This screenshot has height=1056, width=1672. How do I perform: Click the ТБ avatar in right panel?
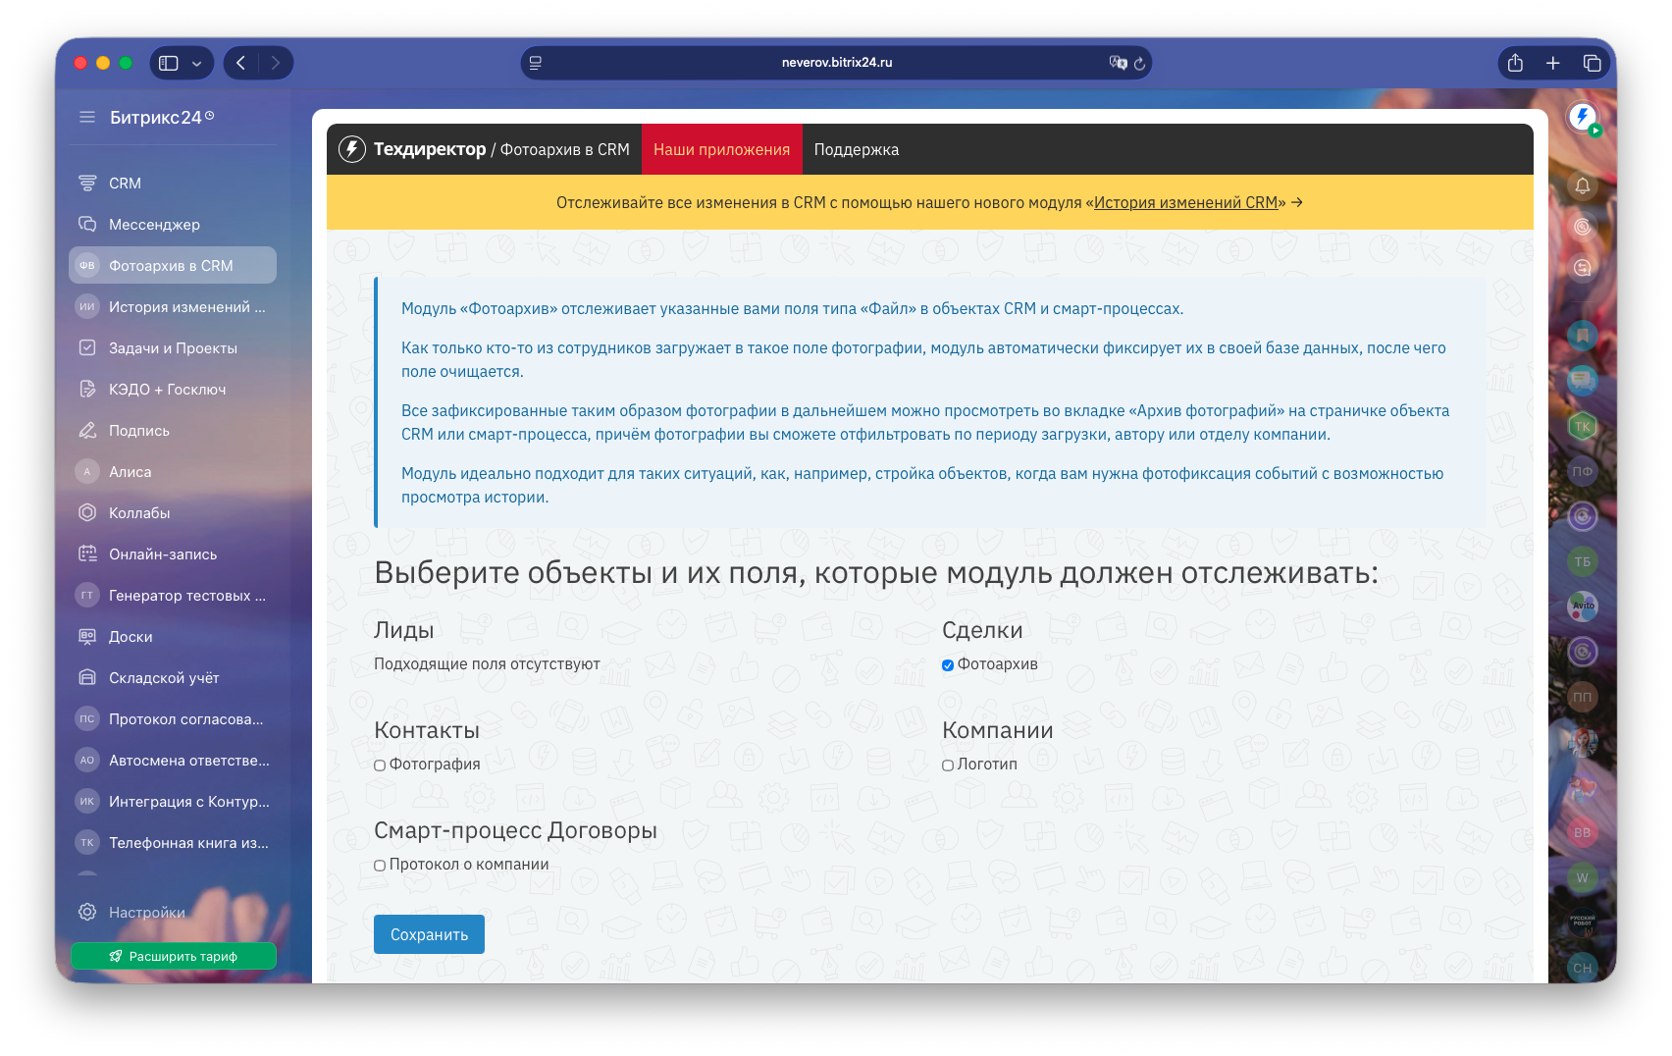point(1583,562)
